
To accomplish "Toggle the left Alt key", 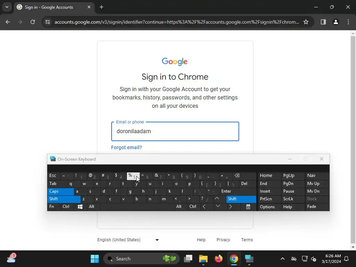I will pos(93,207).
